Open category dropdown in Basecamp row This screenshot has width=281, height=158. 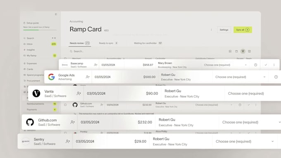pyautogui.click(x=225, y=65)
